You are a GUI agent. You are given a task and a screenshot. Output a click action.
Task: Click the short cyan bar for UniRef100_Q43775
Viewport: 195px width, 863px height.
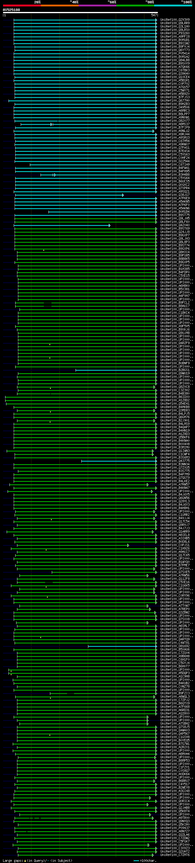tap(119, 461)
